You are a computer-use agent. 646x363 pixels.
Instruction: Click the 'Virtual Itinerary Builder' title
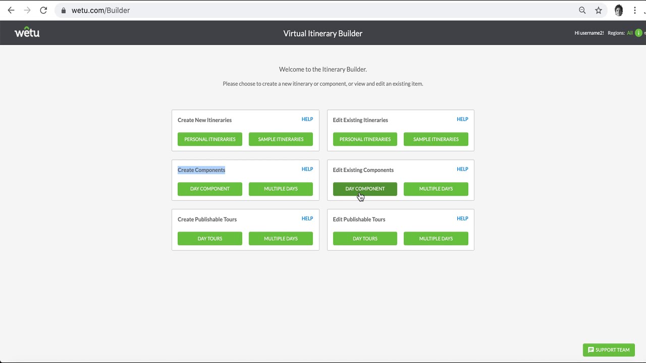pyautogui.click(x=323, y=33)
